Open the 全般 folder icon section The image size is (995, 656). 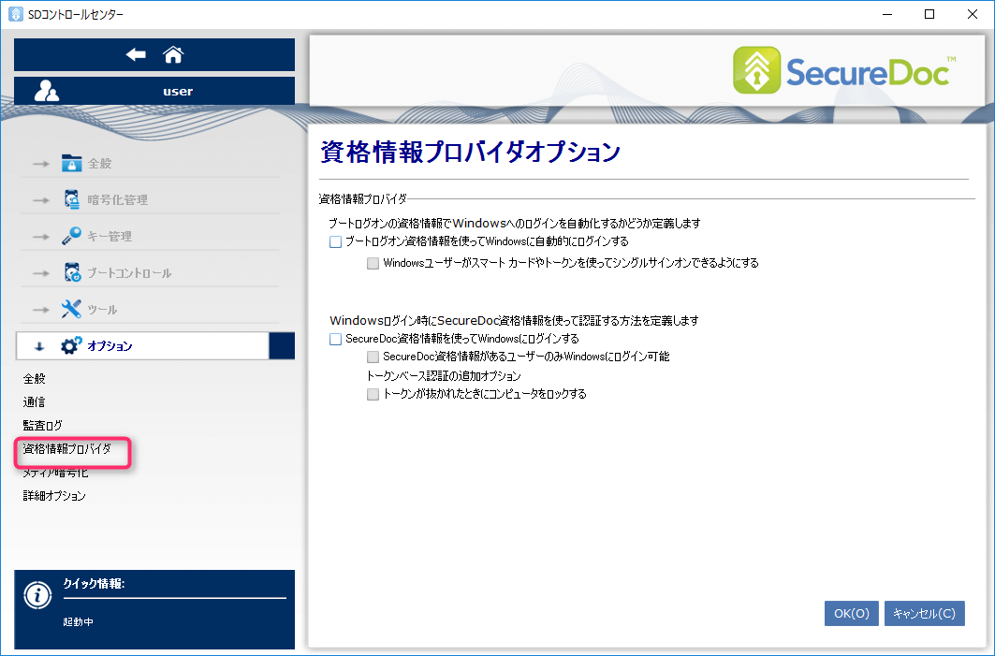(72, 164)
